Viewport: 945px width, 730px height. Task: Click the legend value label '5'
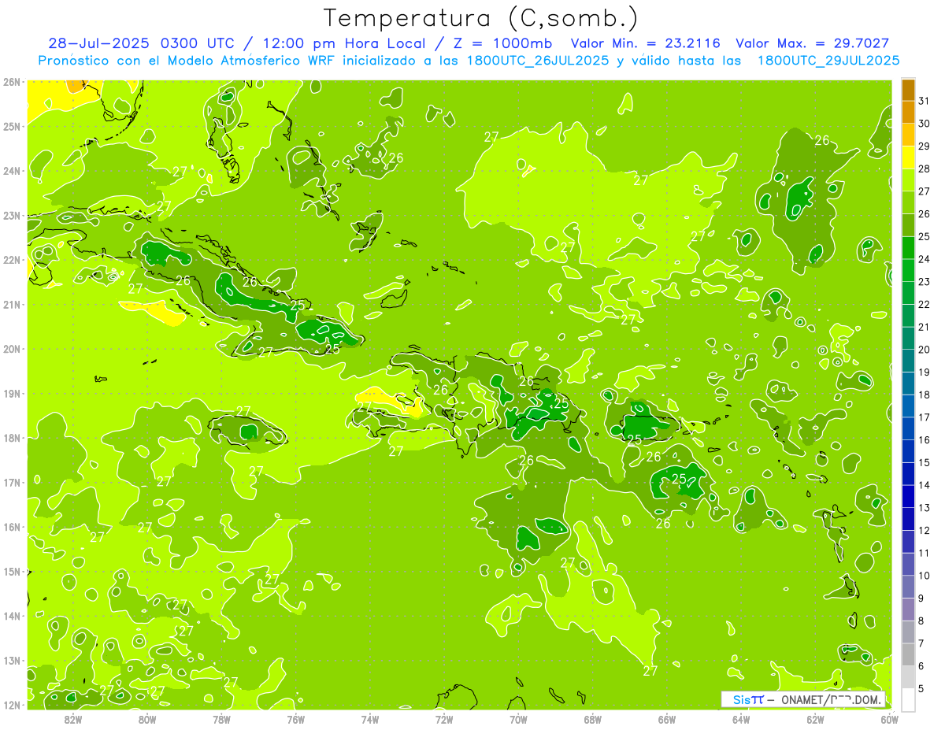(x=921, y=688)
